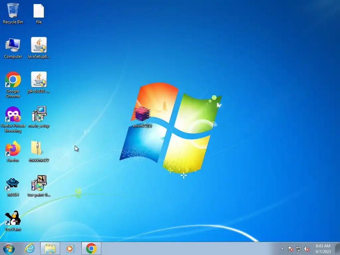Open the Windows Start menu orb
This screenshot has height=255, width=340.
[x=9, y=248]
